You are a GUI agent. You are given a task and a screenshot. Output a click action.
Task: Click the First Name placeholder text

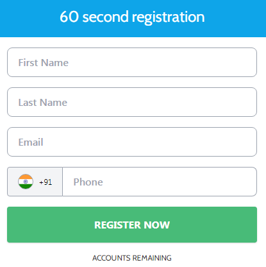pyautogui.click(x=44, y=63)
